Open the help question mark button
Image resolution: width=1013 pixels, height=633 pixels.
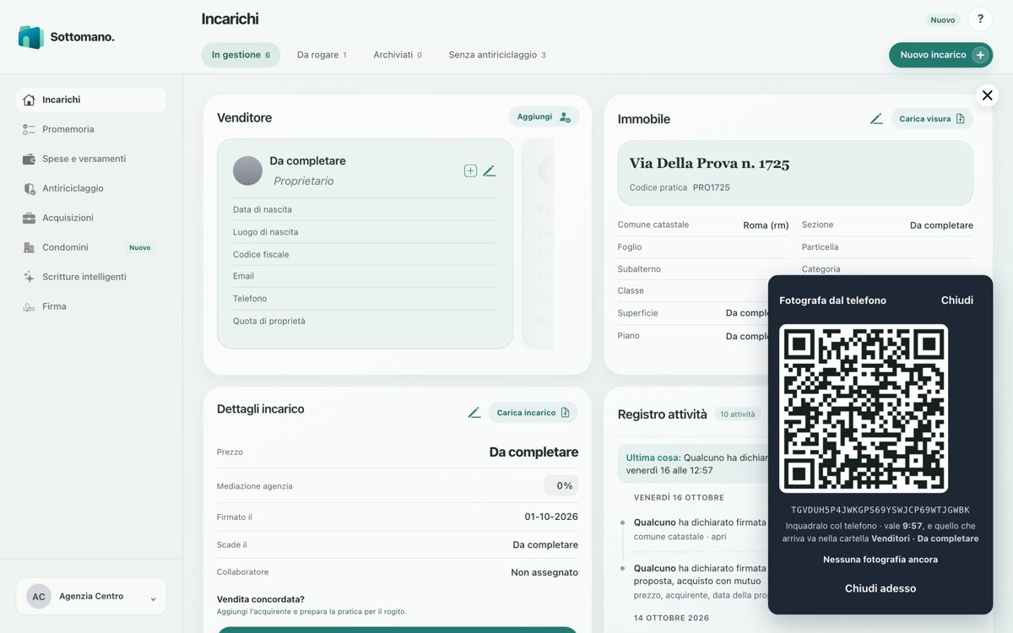click(x=980, y=19)
